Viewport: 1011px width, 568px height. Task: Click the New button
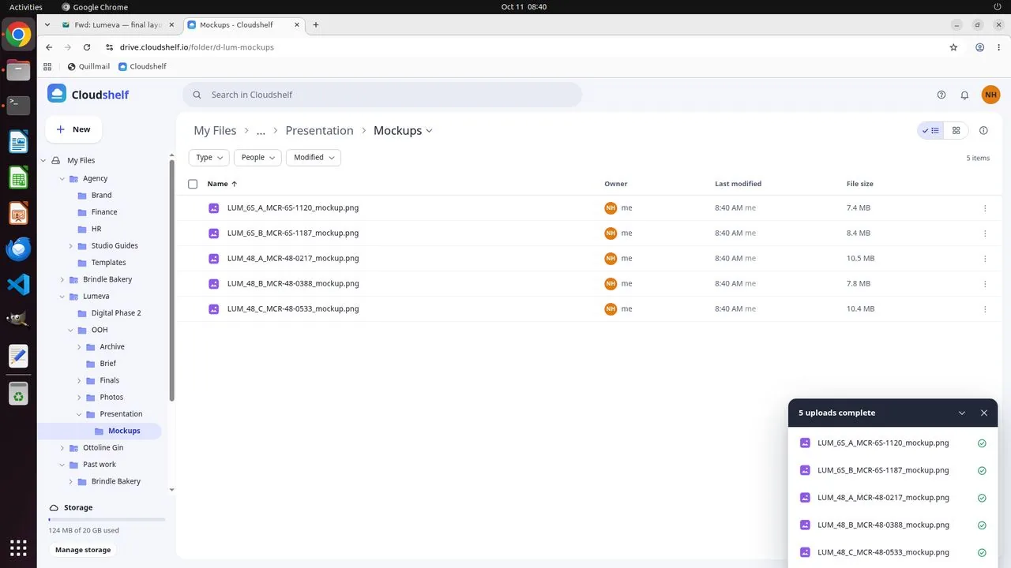[x=73, y=129]
